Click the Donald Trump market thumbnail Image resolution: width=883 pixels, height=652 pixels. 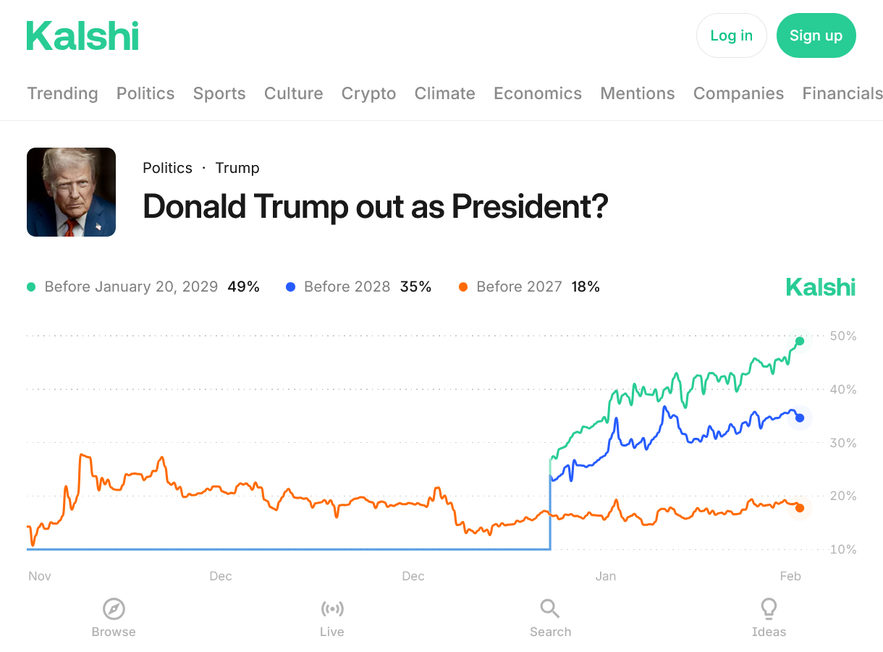click(x=71, y=192)
